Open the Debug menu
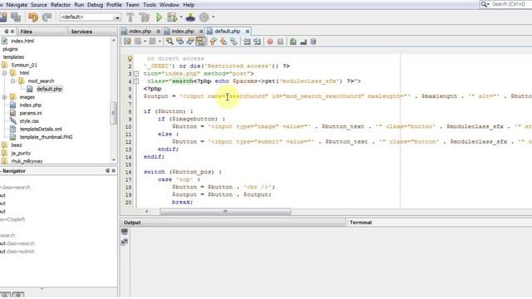 (x=95, y=5)
